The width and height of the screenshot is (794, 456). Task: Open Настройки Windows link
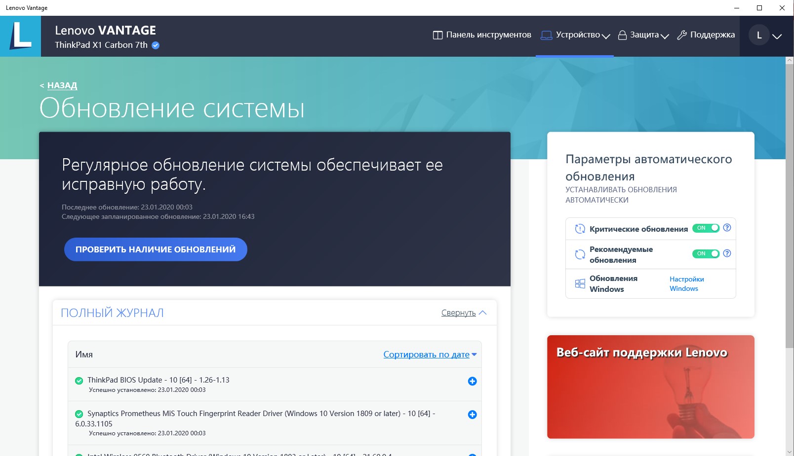[x=686, y=284]
